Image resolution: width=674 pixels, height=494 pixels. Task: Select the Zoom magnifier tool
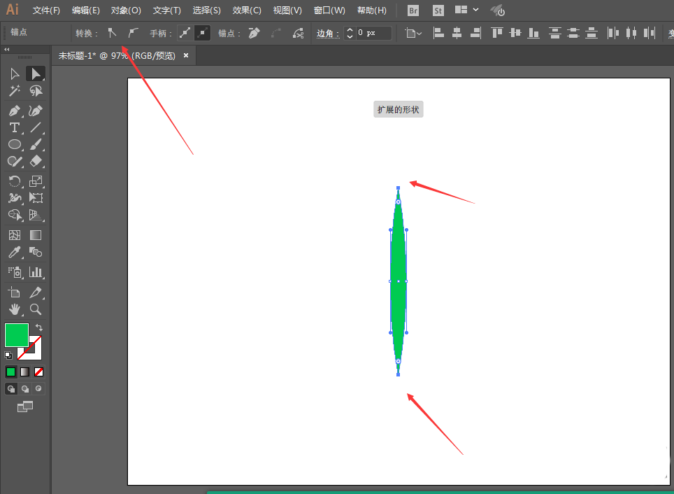pos(36,309)
